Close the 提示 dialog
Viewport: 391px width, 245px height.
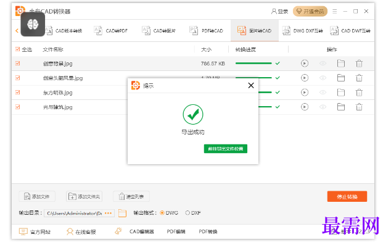pos(251,86)
